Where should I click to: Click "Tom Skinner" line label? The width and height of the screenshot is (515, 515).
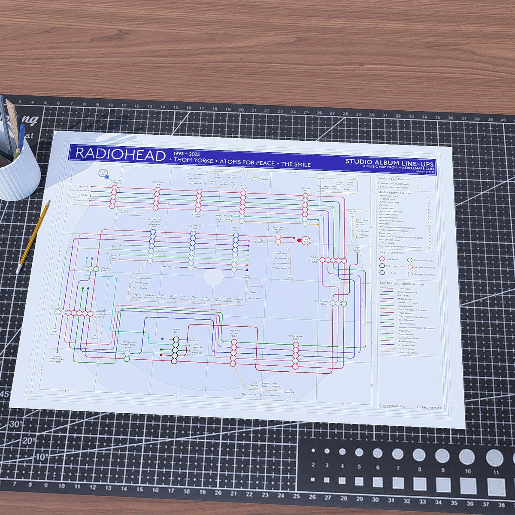[x=115, y=245]
